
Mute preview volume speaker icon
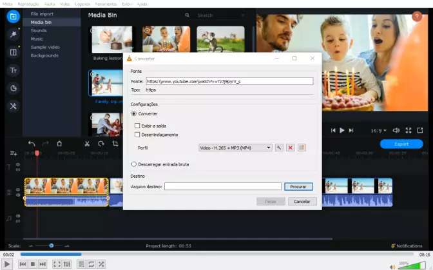point(396,130)
